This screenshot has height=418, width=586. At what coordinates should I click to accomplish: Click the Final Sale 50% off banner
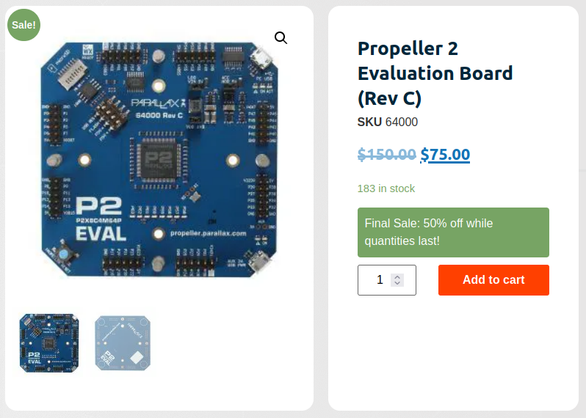tap(453, 232)
